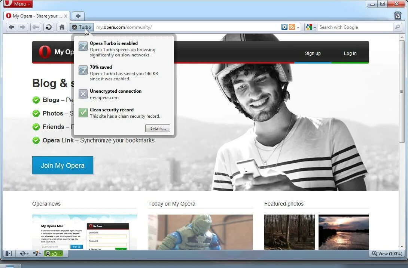The width and height of the screenshot is (408, 268).
Task: Toggle the side panel button in status bar
Action: coord(9,253)
